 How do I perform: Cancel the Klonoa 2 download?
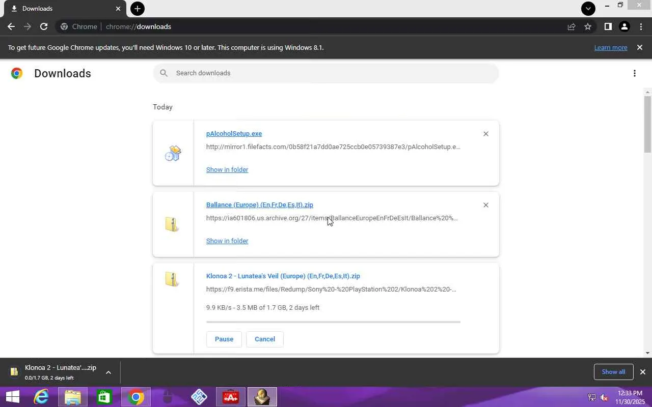click(x=265, y=339)
